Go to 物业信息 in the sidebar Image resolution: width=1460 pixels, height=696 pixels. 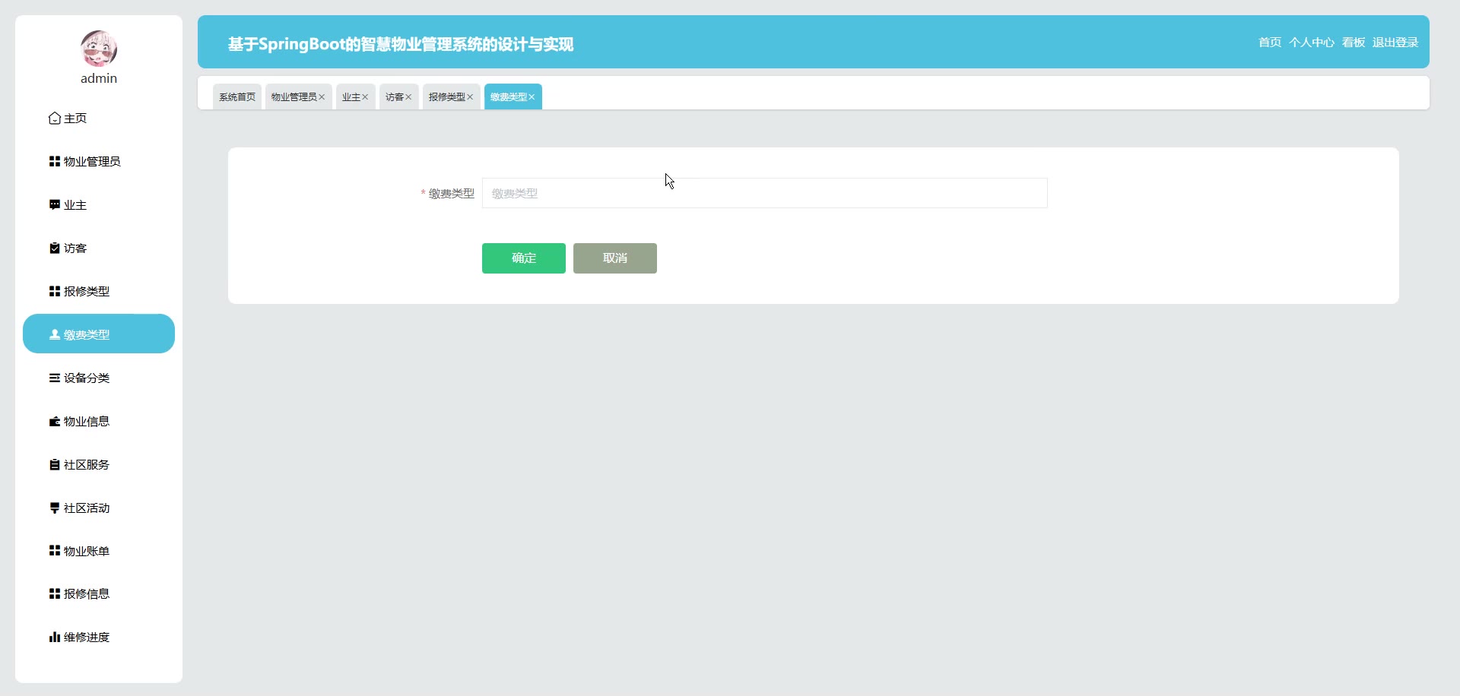(x=99, y=422)
